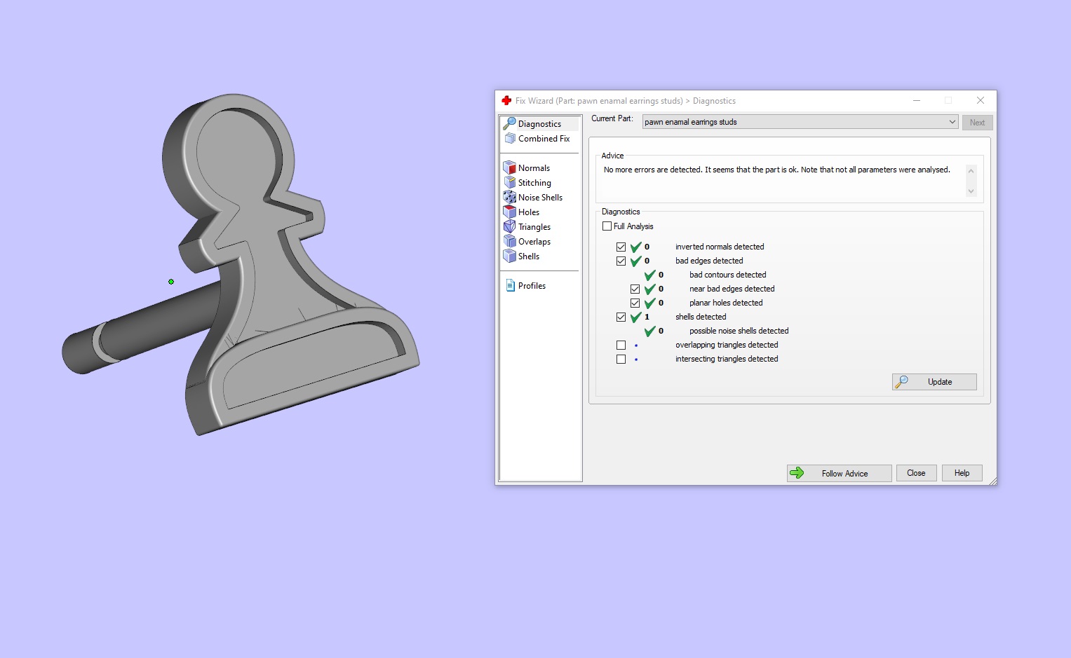This screenshot has width=1071, height=658.
Task: Click the Shells icon
Action: pyautogui.click(x=510, y=256)
